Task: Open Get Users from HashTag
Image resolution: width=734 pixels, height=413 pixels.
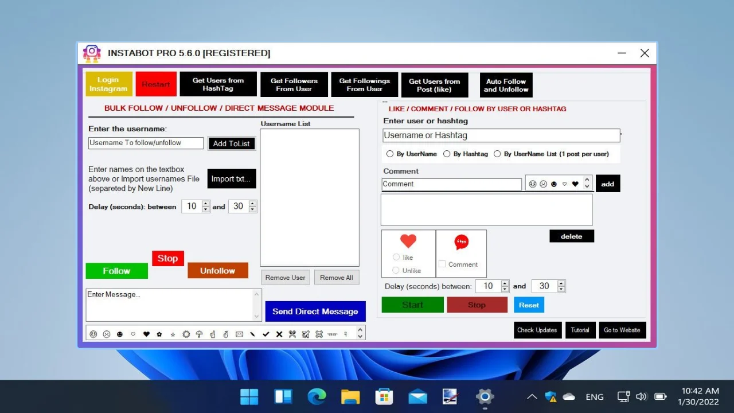Action: 218,84
